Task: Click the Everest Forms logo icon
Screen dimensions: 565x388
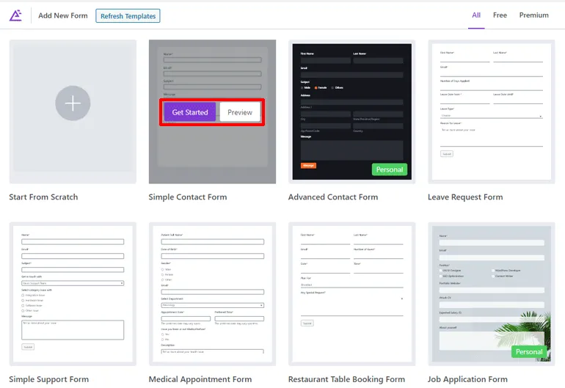Action: point(15,15)
